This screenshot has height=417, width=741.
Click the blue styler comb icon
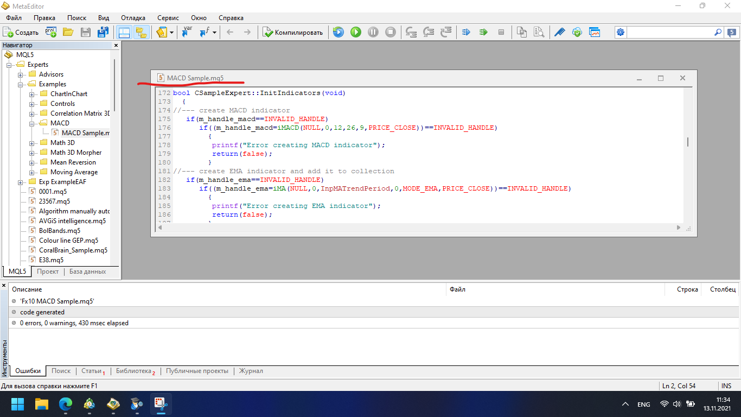[x=560, y=32]
